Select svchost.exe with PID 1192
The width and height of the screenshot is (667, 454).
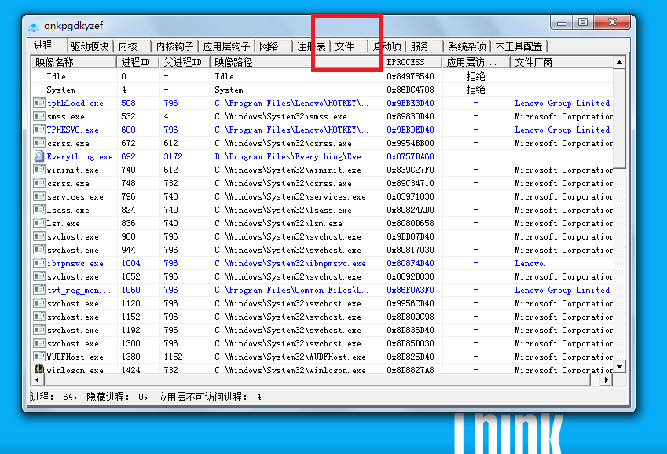(x=322, y=330)
